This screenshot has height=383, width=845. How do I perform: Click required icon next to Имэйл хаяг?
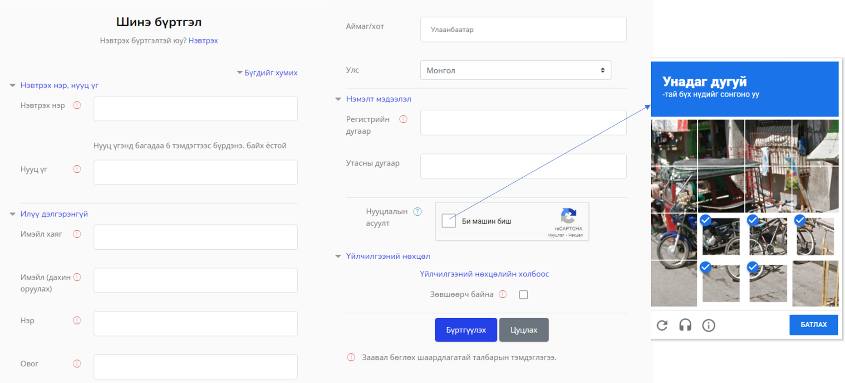tap(77, 234)
